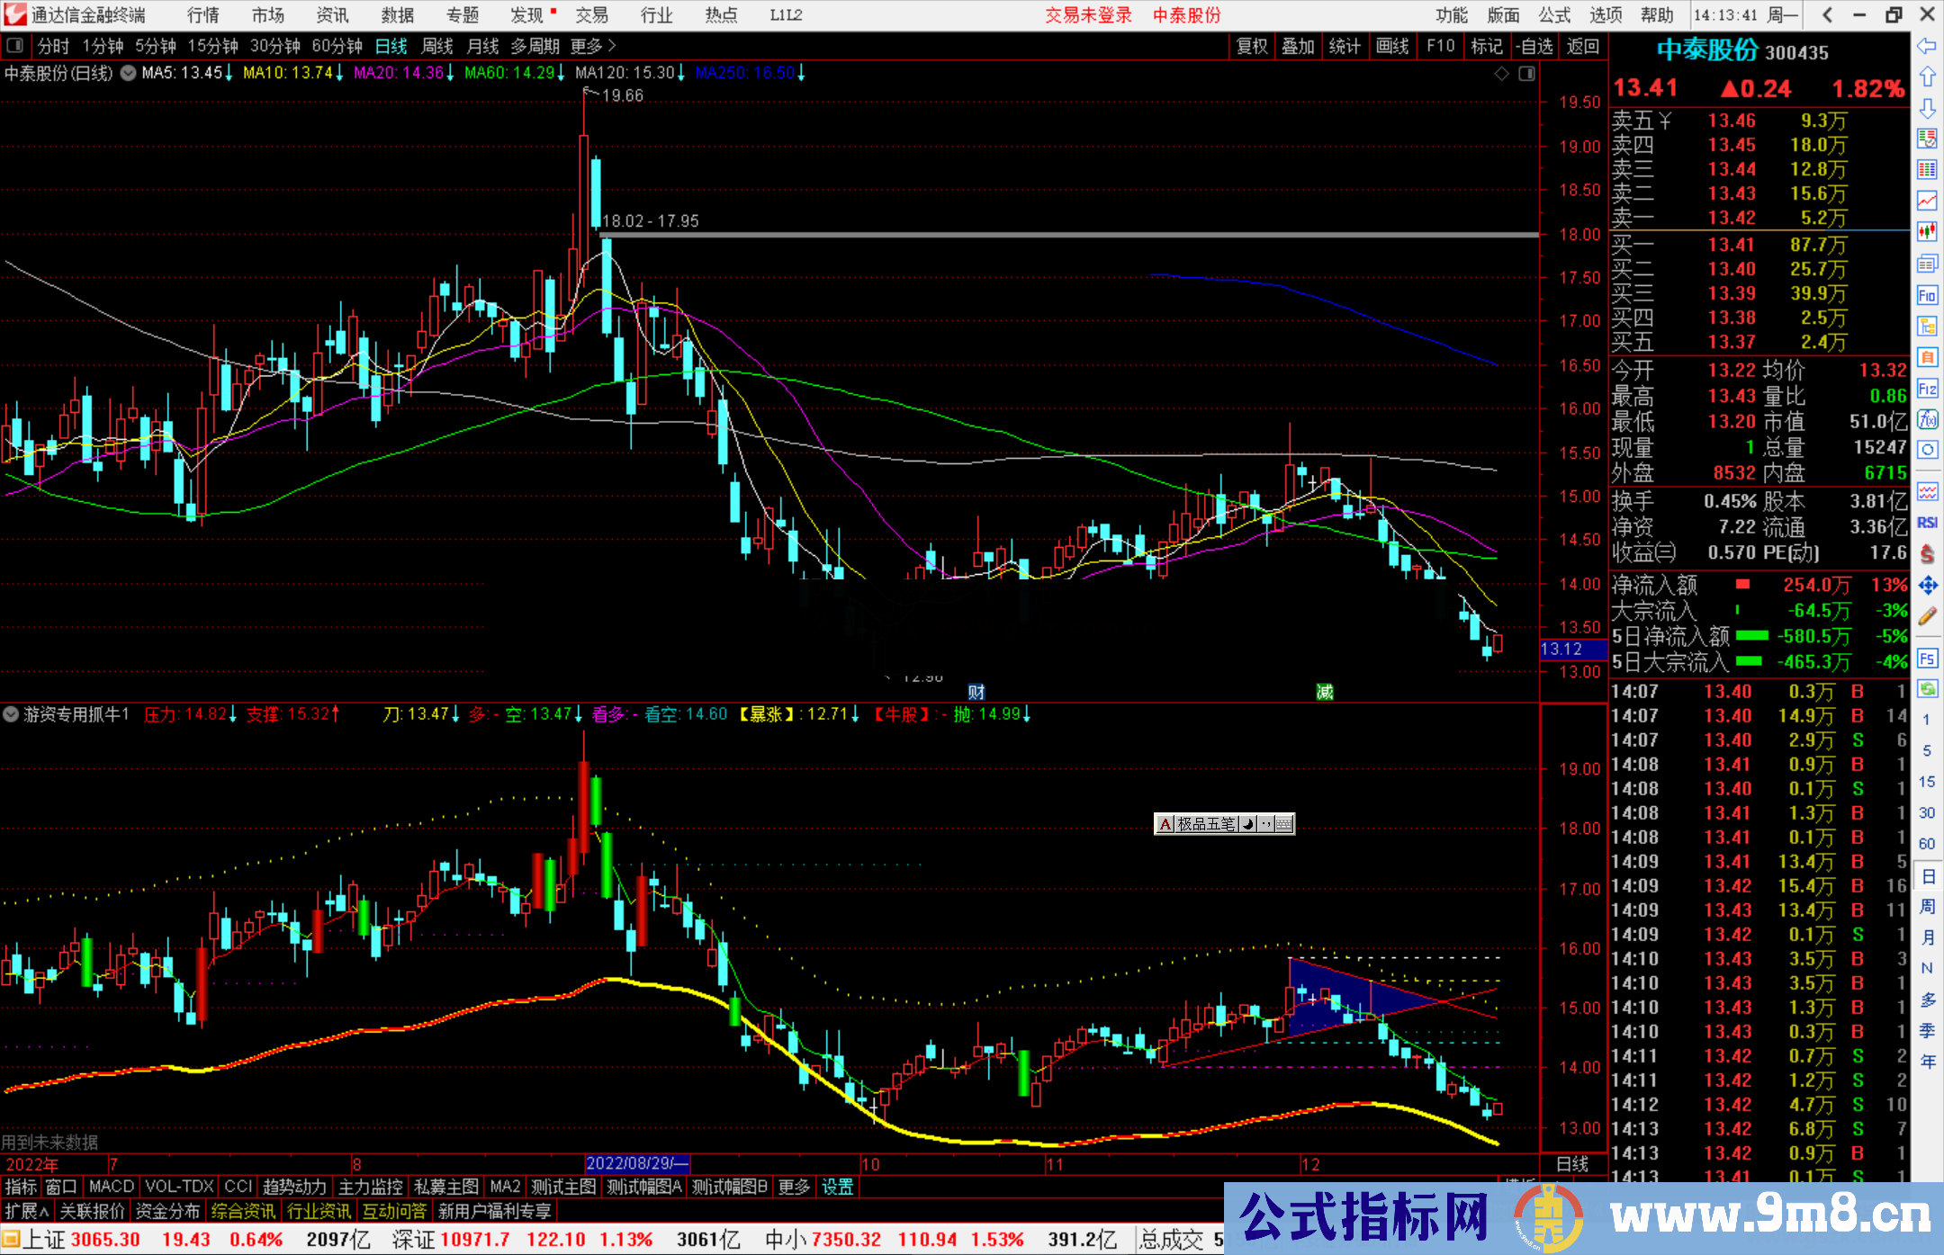Toggle checkmark icon next to 中泰股份(日线)

coord(129,73)
